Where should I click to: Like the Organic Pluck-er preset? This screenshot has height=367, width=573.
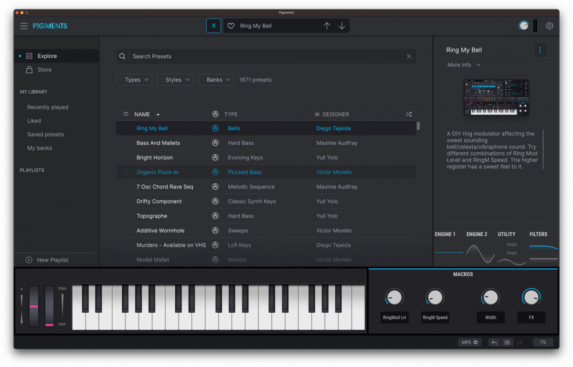coord(125,172)
